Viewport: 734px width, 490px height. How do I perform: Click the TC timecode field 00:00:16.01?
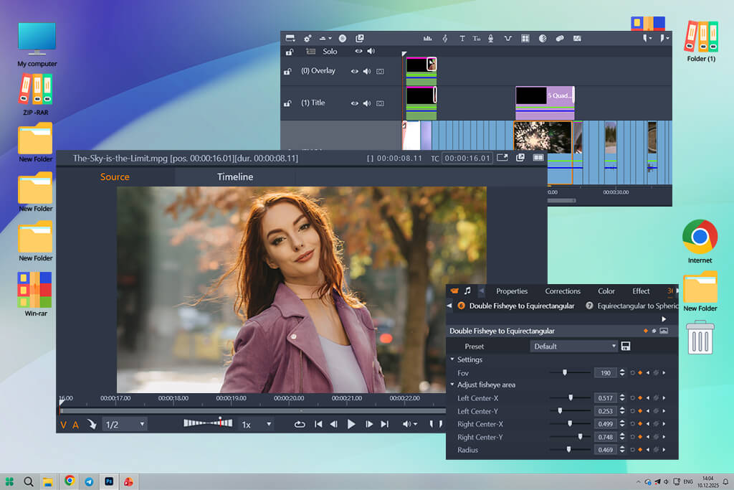pos(467,159)
